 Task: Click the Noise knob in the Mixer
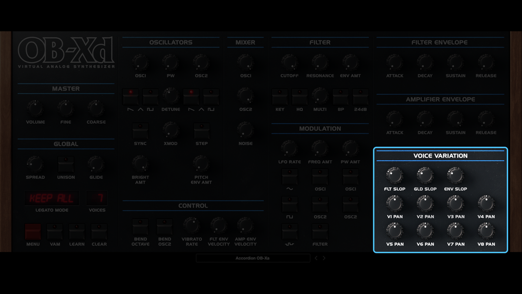245,131
